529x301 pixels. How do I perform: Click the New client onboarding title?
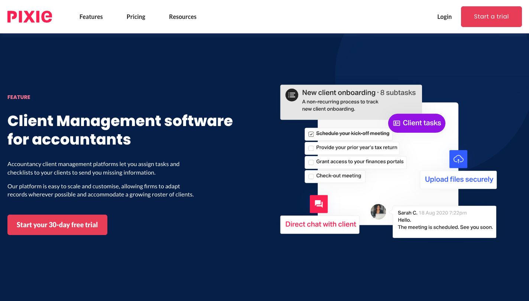(339, 93)
